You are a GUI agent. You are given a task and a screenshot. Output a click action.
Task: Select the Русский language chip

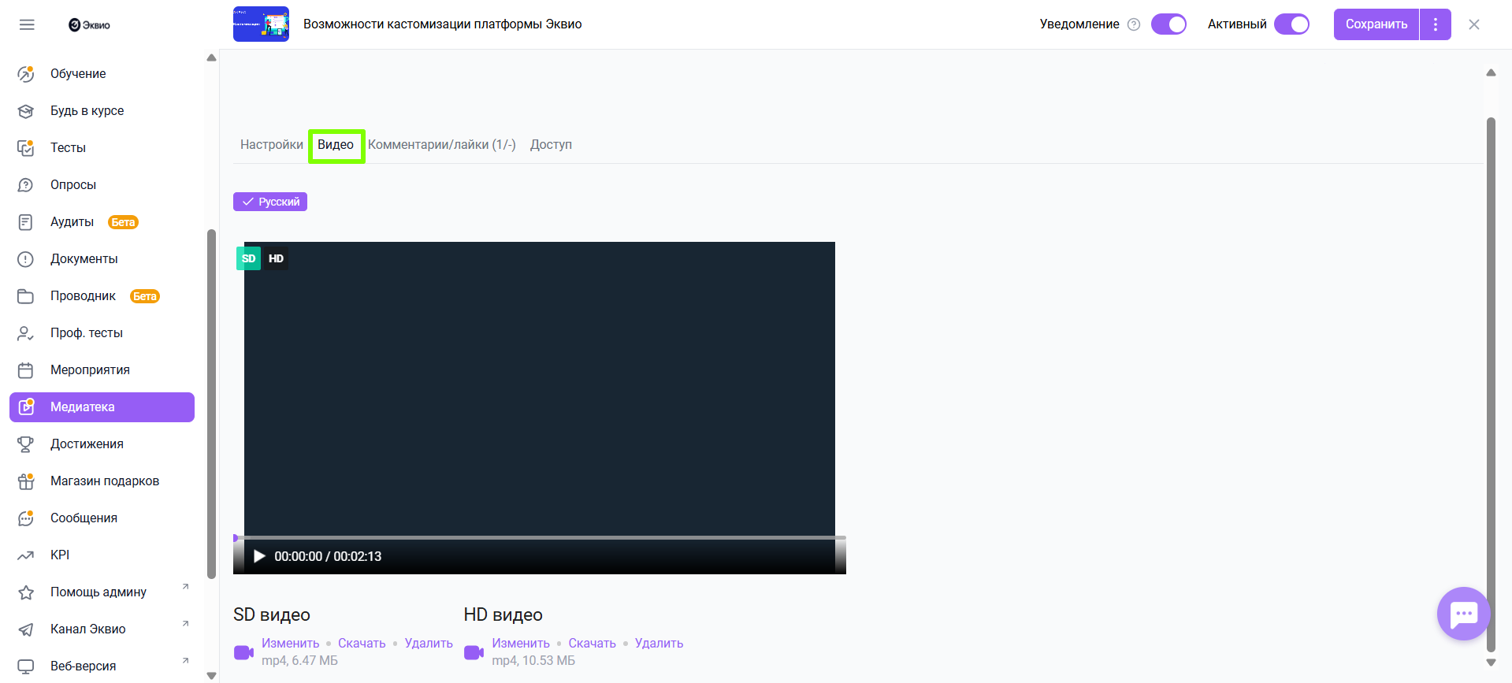click(x=270, y=202)
